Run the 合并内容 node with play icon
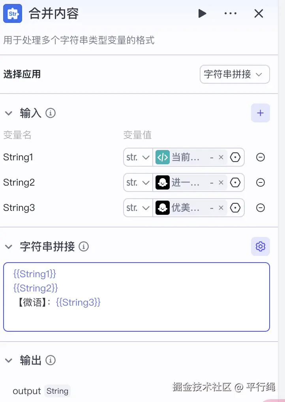 point(202,13)
